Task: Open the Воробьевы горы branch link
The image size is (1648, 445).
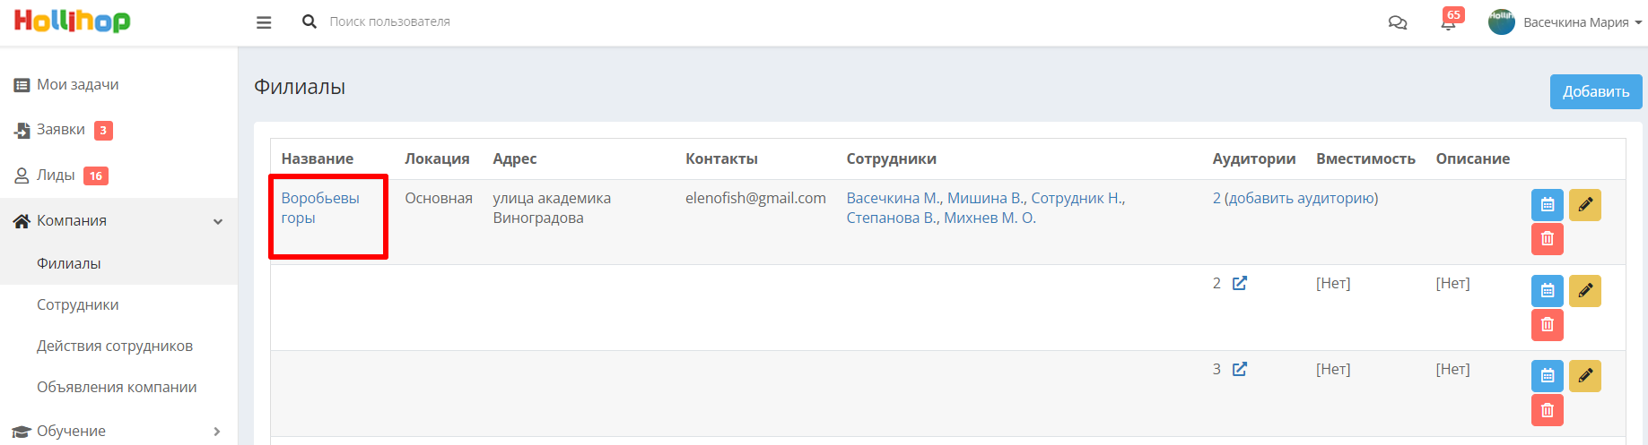Action: (320, 208)
